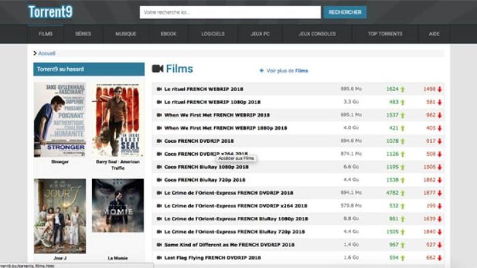The height and width of the screenshot is (268, 477).
Task: Open the LOGICIELS menu
Action: (x=213, y=34)
